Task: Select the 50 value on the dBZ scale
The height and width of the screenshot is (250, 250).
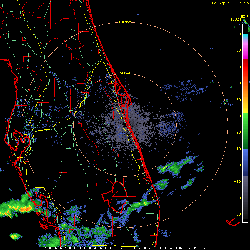Action: click(239, 83)
